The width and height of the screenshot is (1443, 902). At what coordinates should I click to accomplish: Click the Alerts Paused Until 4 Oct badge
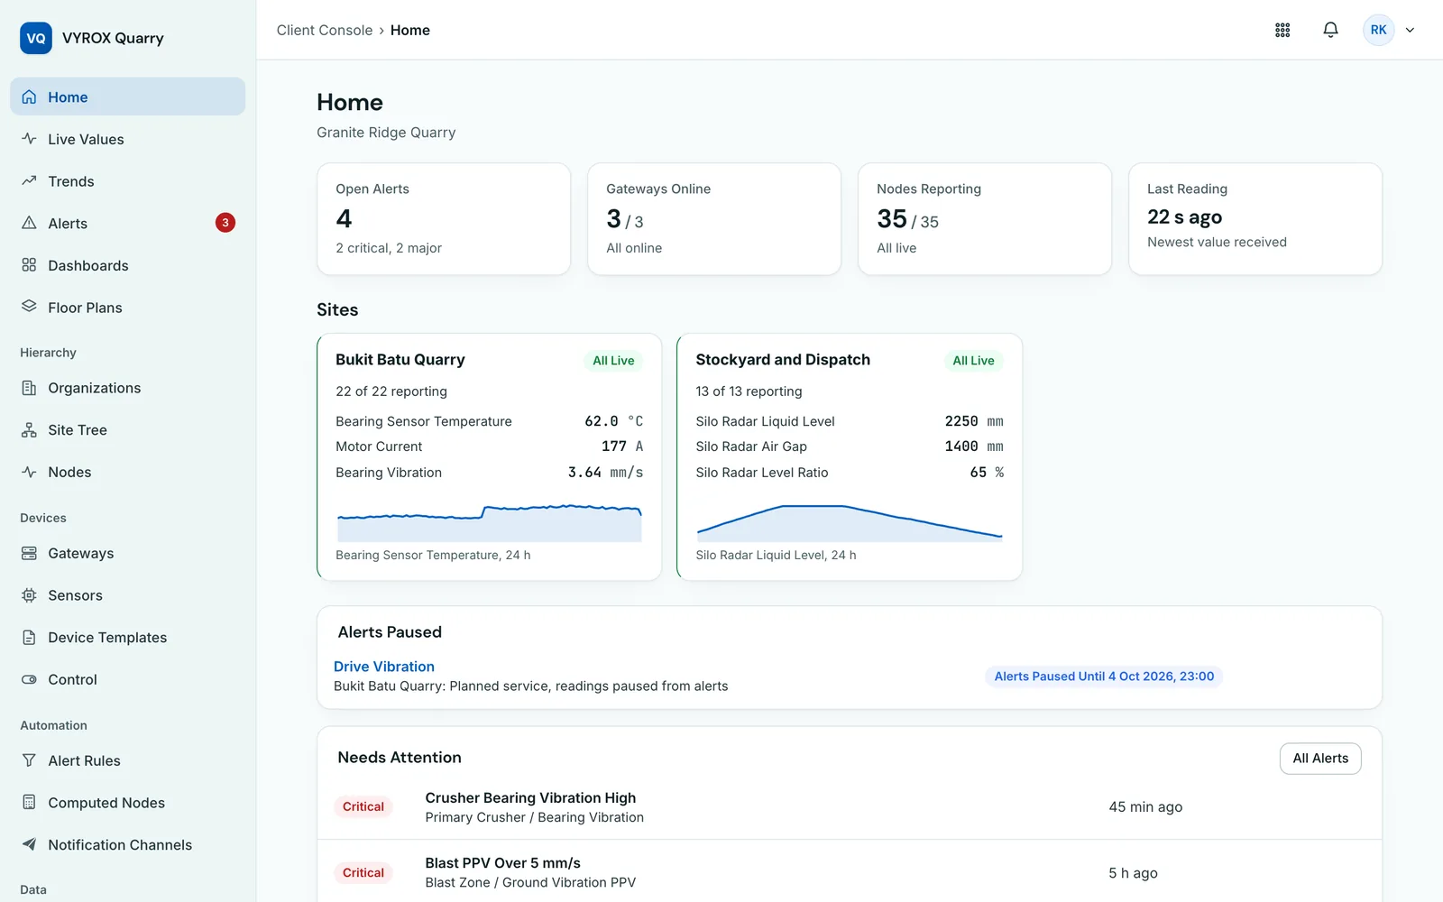point(1104,676)
